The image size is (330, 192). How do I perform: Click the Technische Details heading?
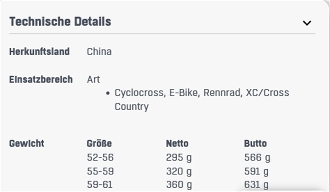[x=60, y=22]
